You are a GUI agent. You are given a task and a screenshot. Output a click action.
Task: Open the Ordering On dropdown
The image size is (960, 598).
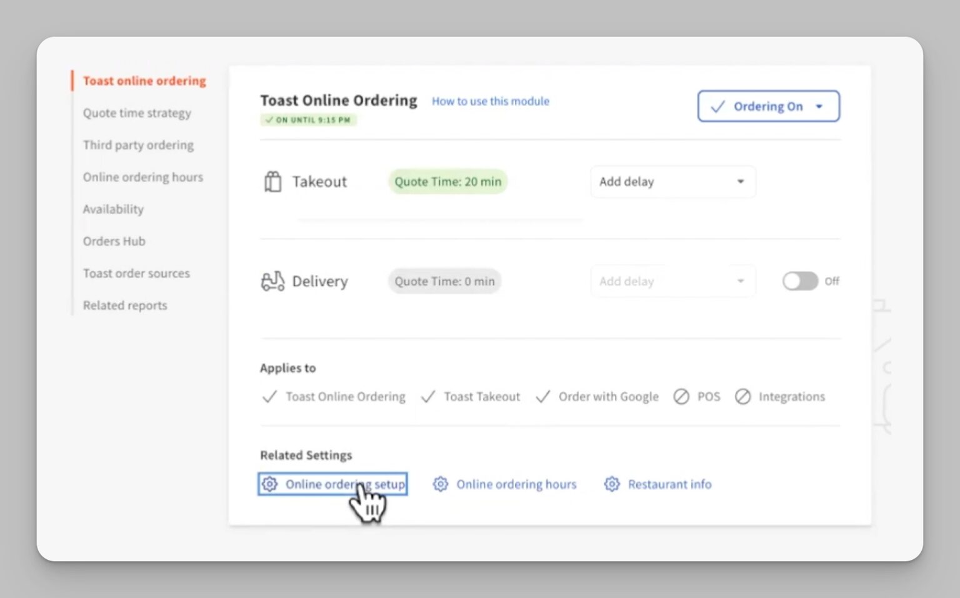768,106
